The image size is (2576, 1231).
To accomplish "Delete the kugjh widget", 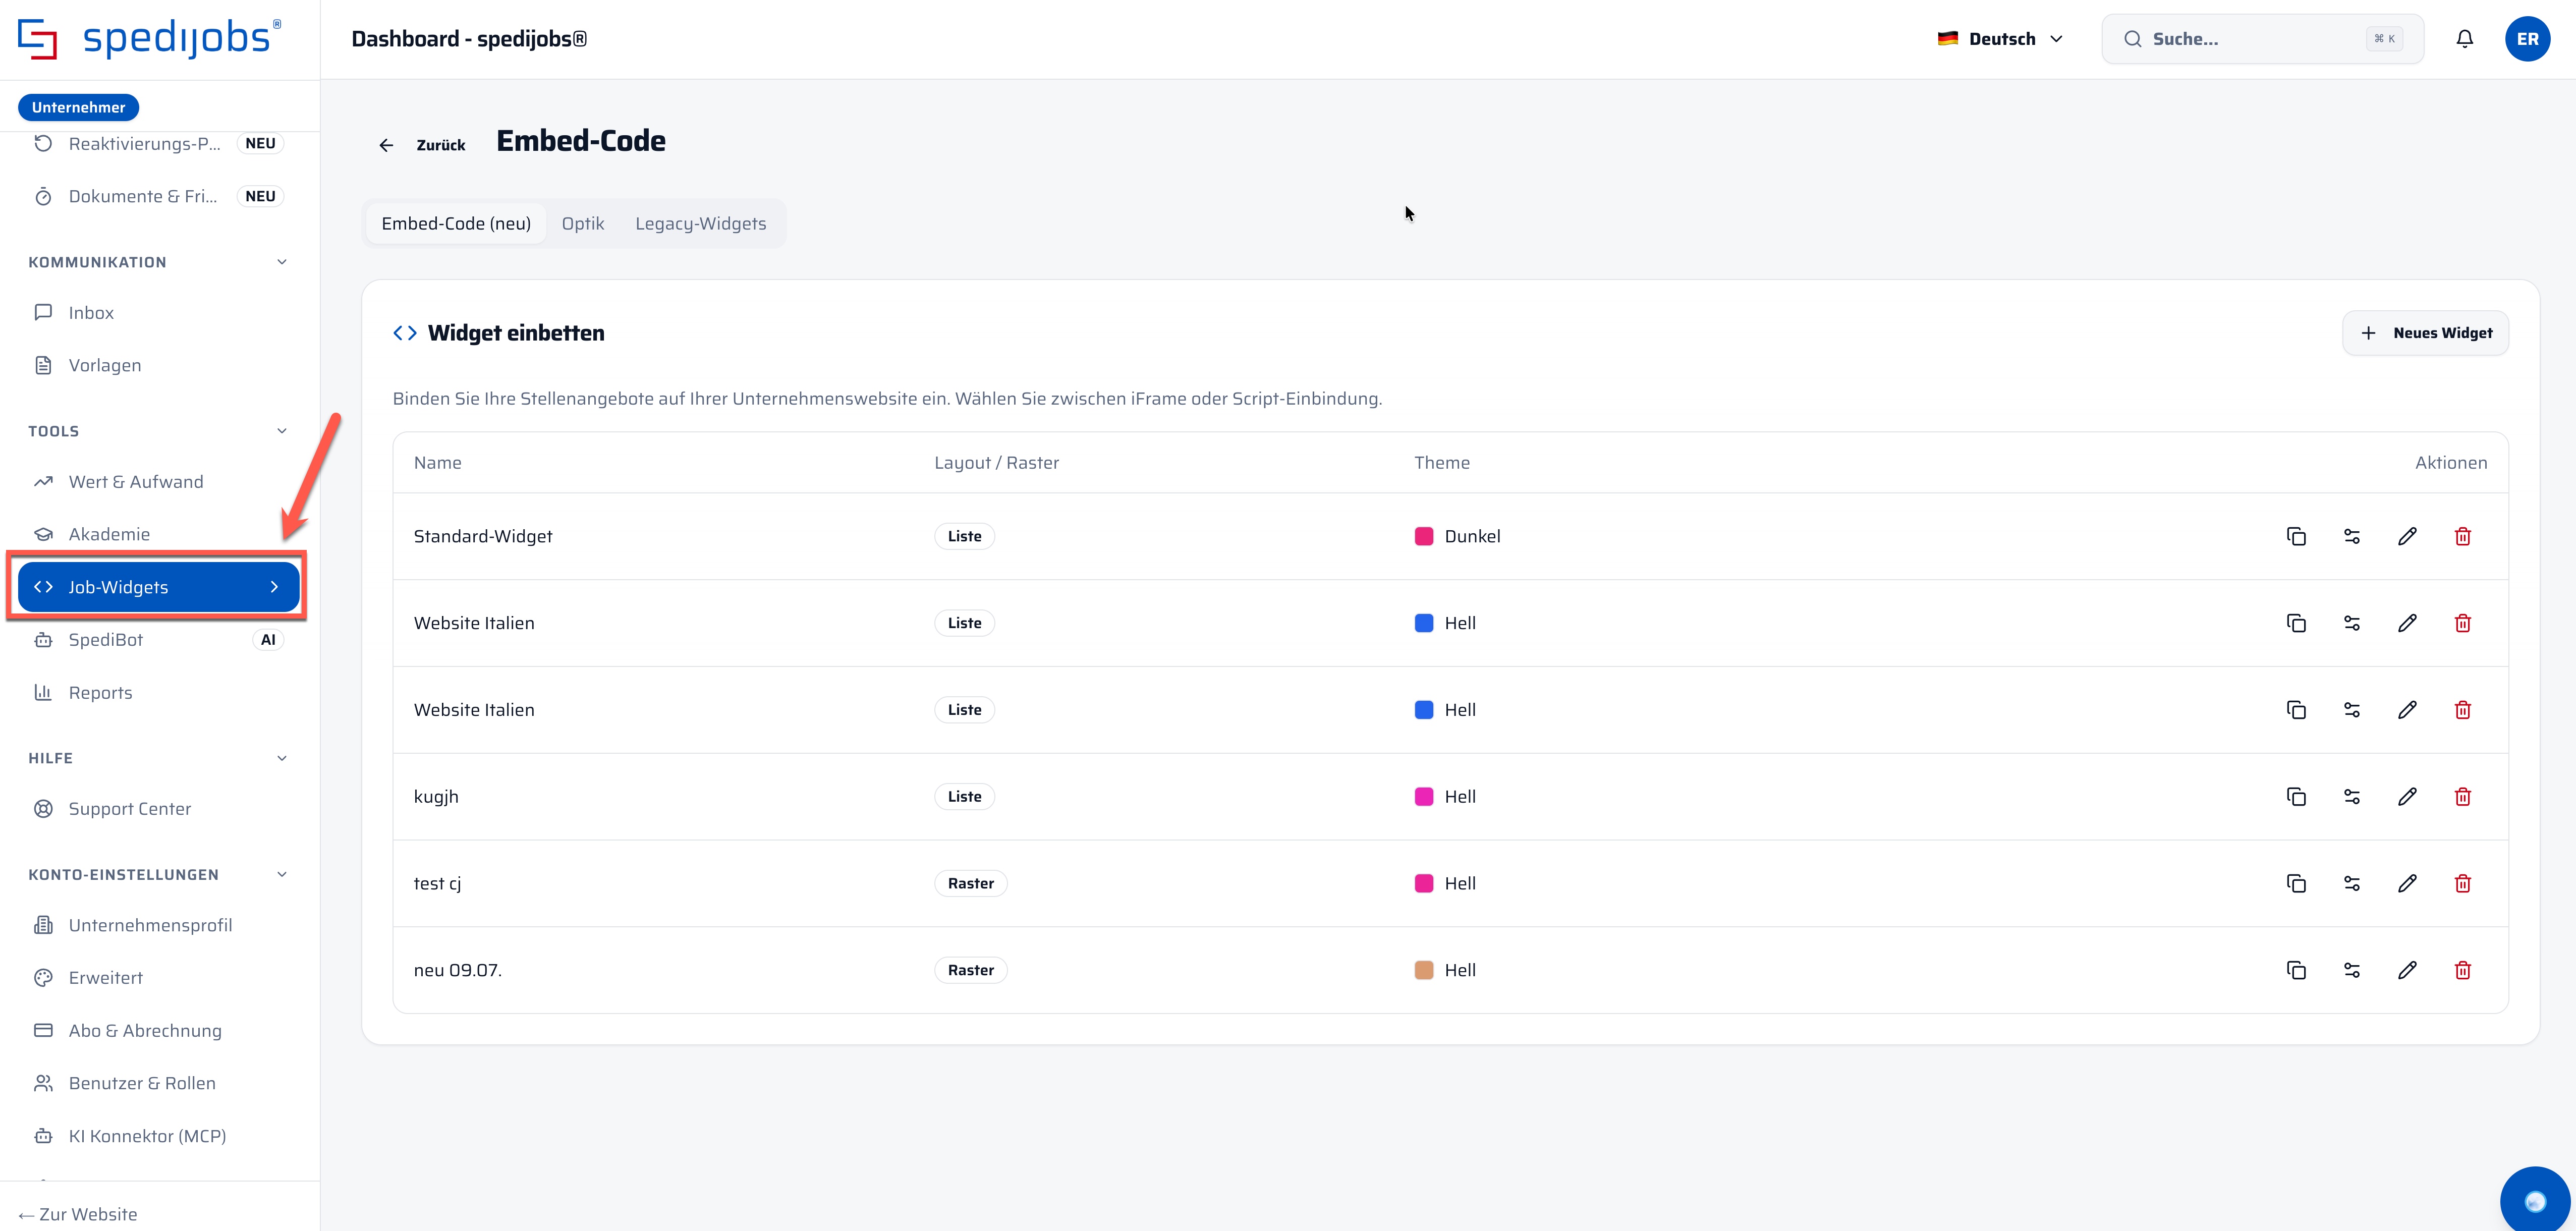I will coord(2463,796).
